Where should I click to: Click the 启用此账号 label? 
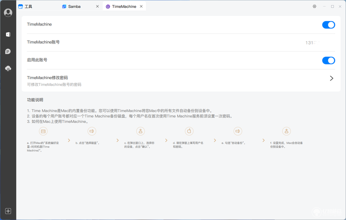pos(37,60)
